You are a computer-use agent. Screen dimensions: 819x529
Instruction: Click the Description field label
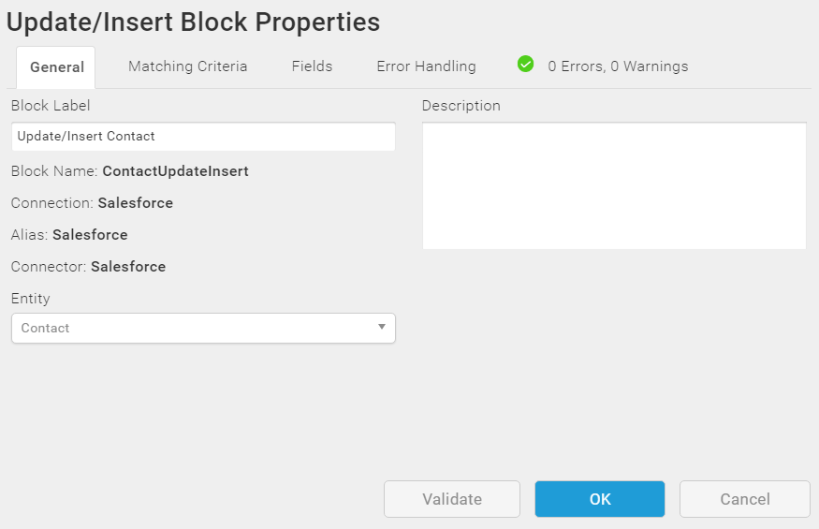[x=461, y=106]
